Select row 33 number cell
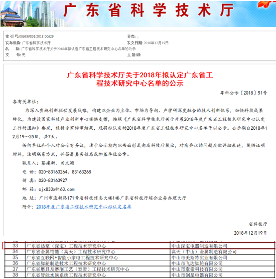Viewport: 276px width, 279px height. [15, 246]
